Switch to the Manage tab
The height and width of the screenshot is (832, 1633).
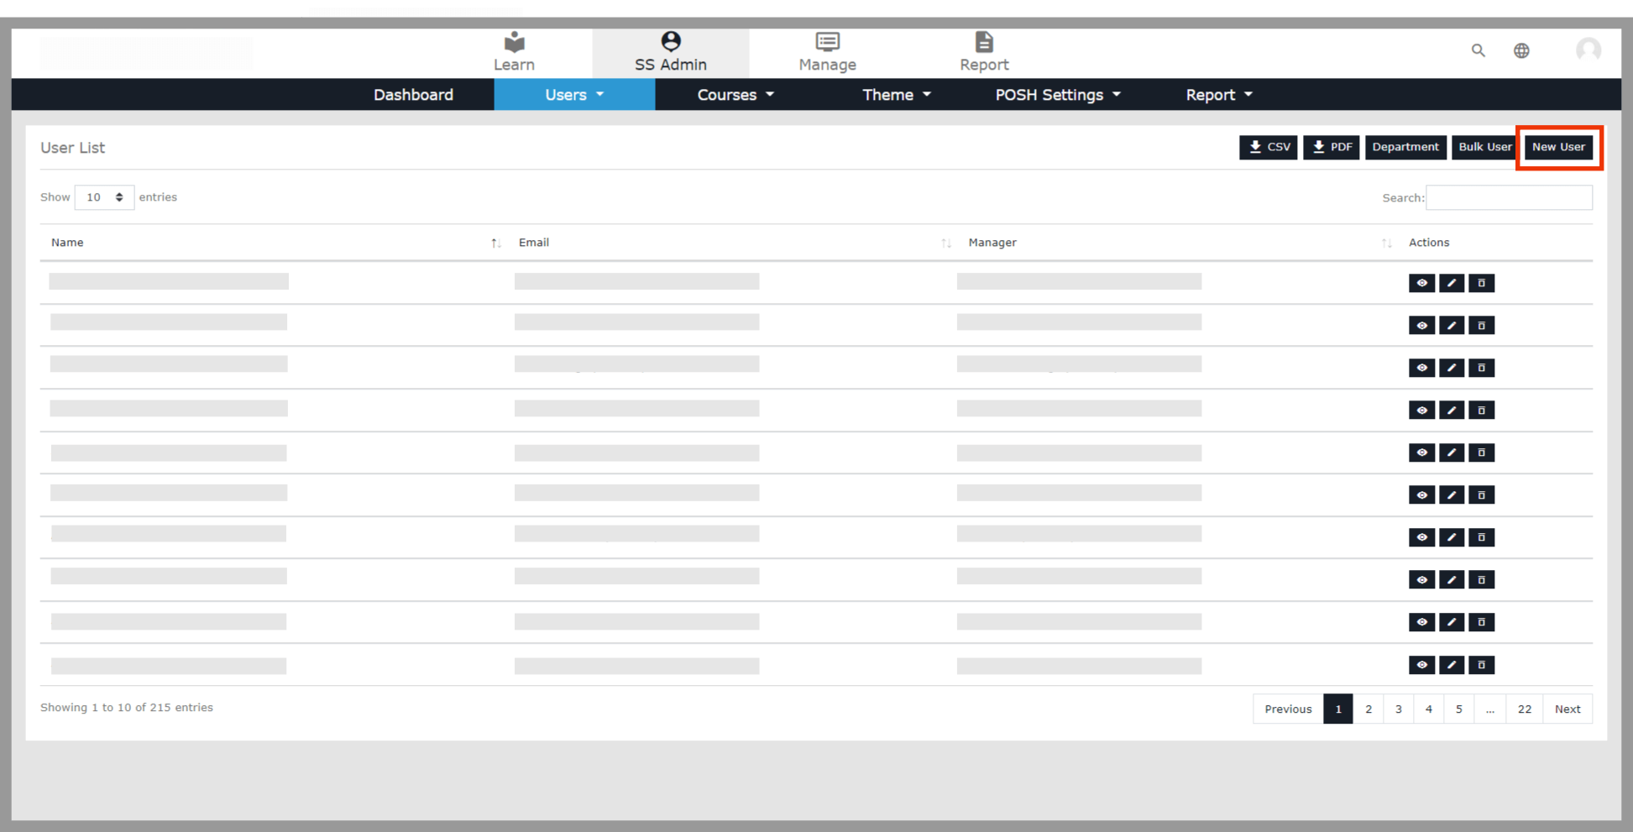click(x=827, y=52)
